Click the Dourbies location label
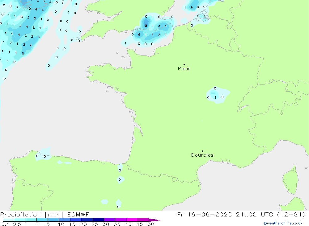This screenshot has height=226, width=309. point(202,155)
